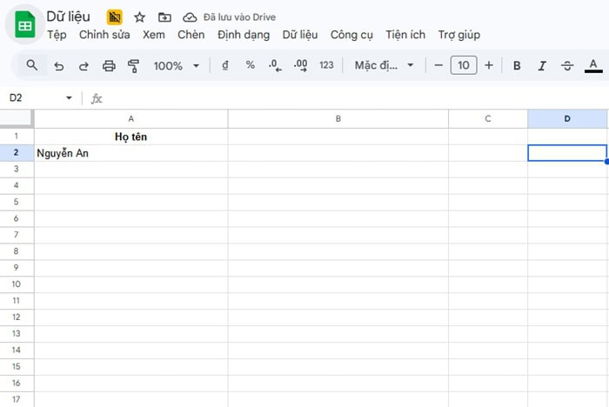Open the Chèn menu
This screenshot has width=609, height=407.
pos(191,35)
